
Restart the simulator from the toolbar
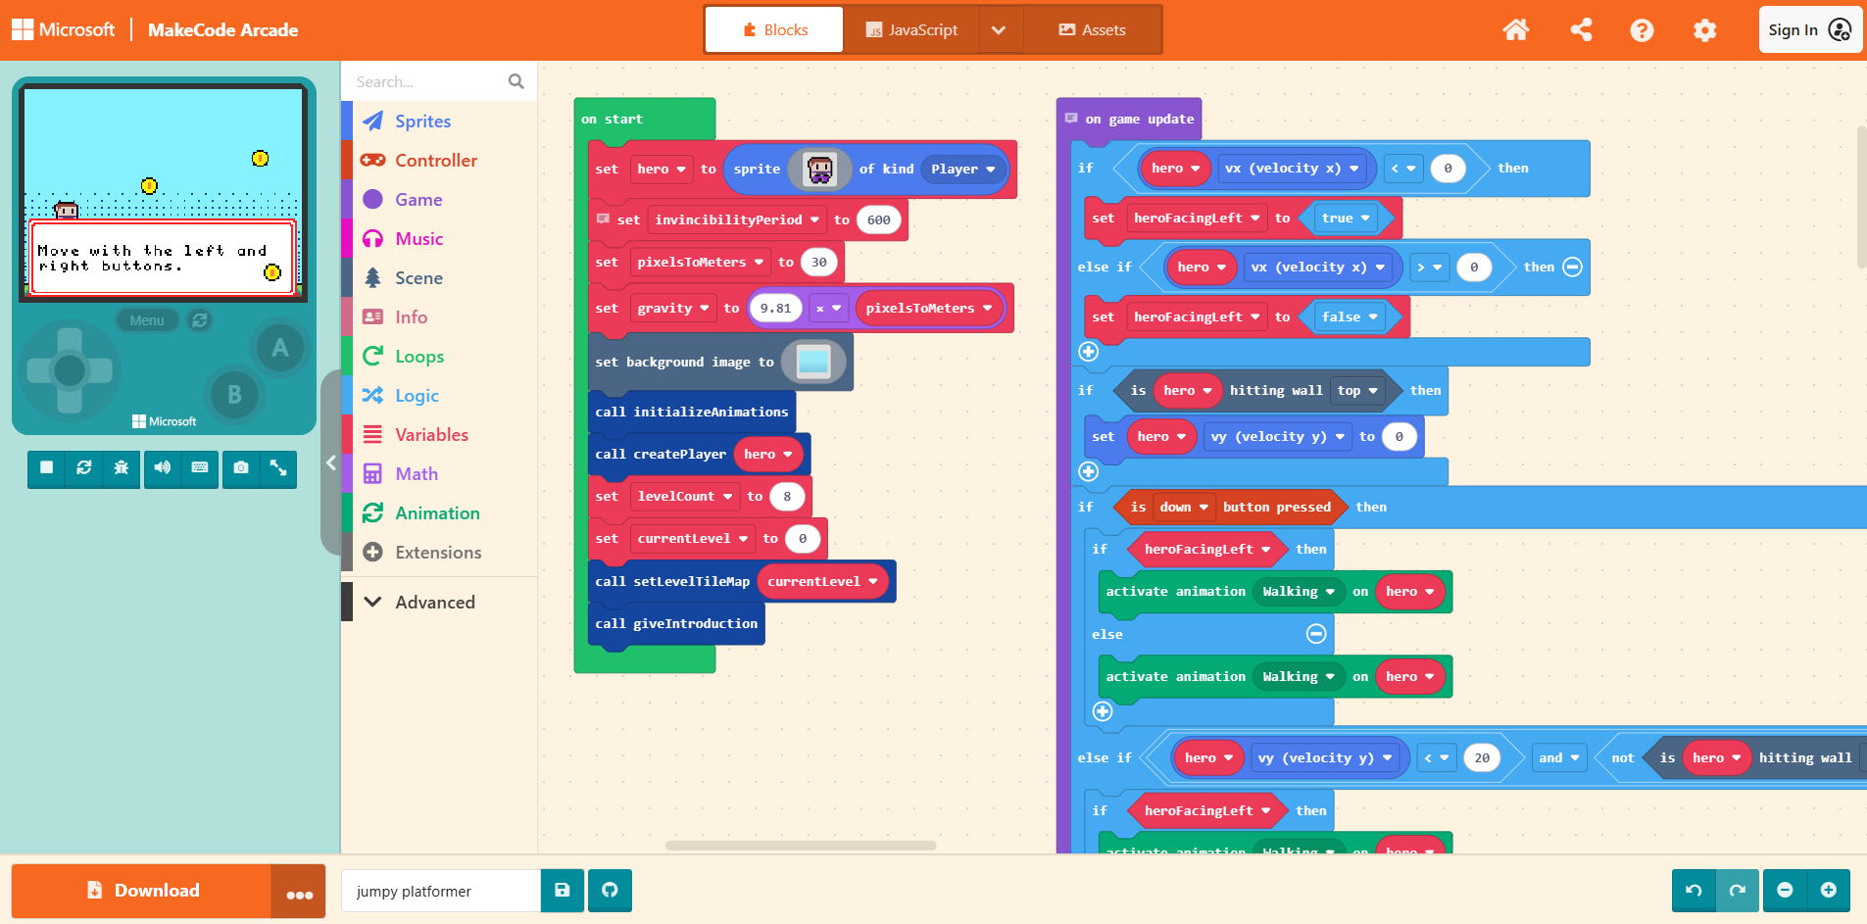84,468
